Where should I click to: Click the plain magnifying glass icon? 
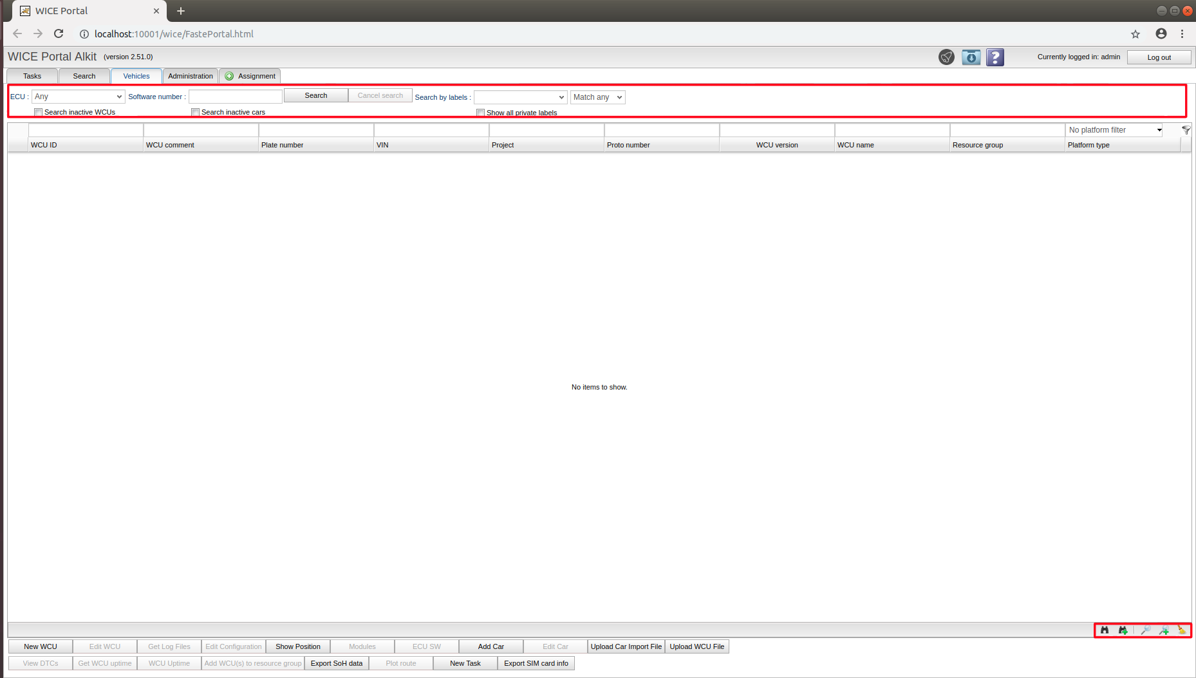[x=1146, y=630]
